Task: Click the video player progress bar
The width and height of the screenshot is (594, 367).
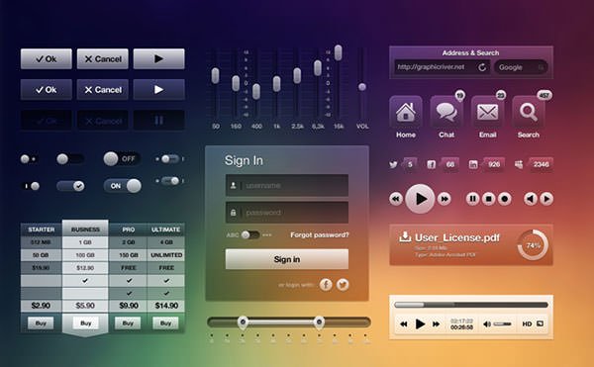Action: 471,305
